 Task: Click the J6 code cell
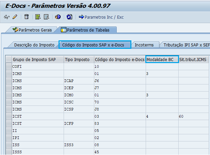click(x=120, y=81)
